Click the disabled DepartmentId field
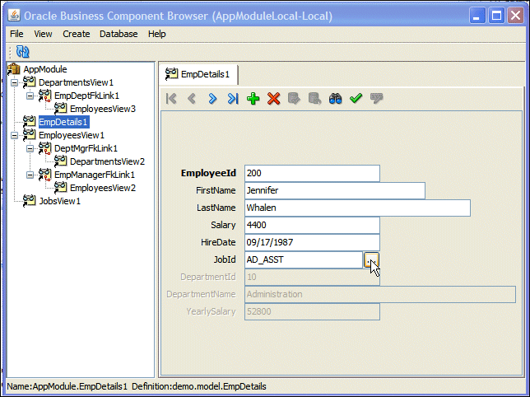 [x=312, y=277]
